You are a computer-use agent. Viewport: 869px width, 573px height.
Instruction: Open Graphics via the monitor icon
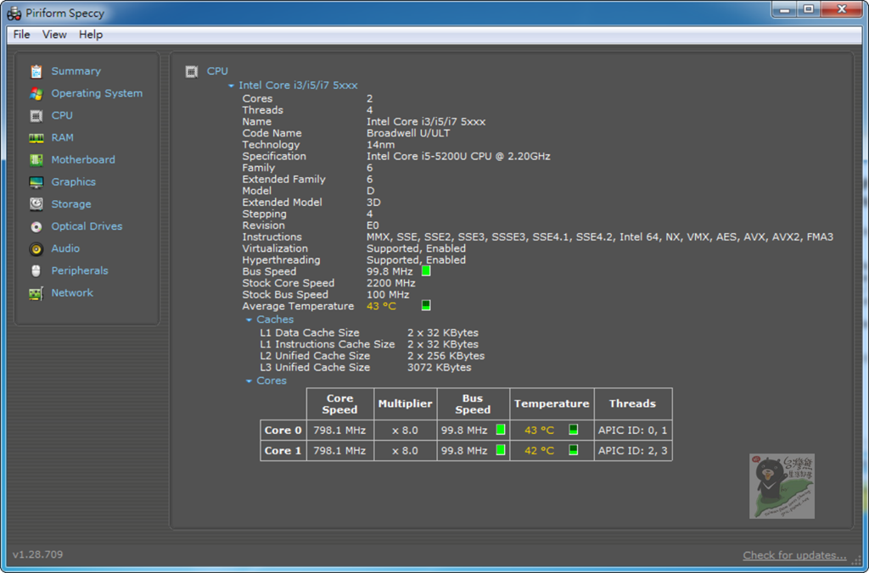(36, 182)
